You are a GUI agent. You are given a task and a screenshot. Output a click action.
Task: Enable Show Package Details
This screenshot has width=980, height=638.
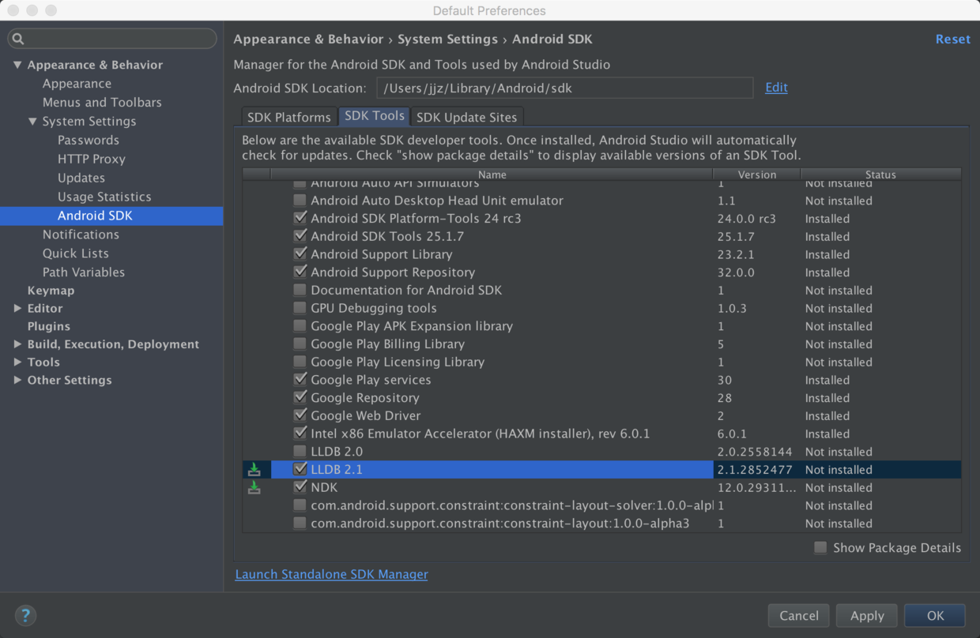click(820, 548)
